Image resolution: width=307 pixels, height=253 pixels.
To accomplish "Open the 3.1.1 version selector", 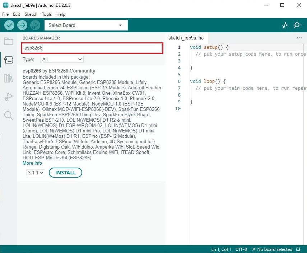I will [x=36, y=173].
